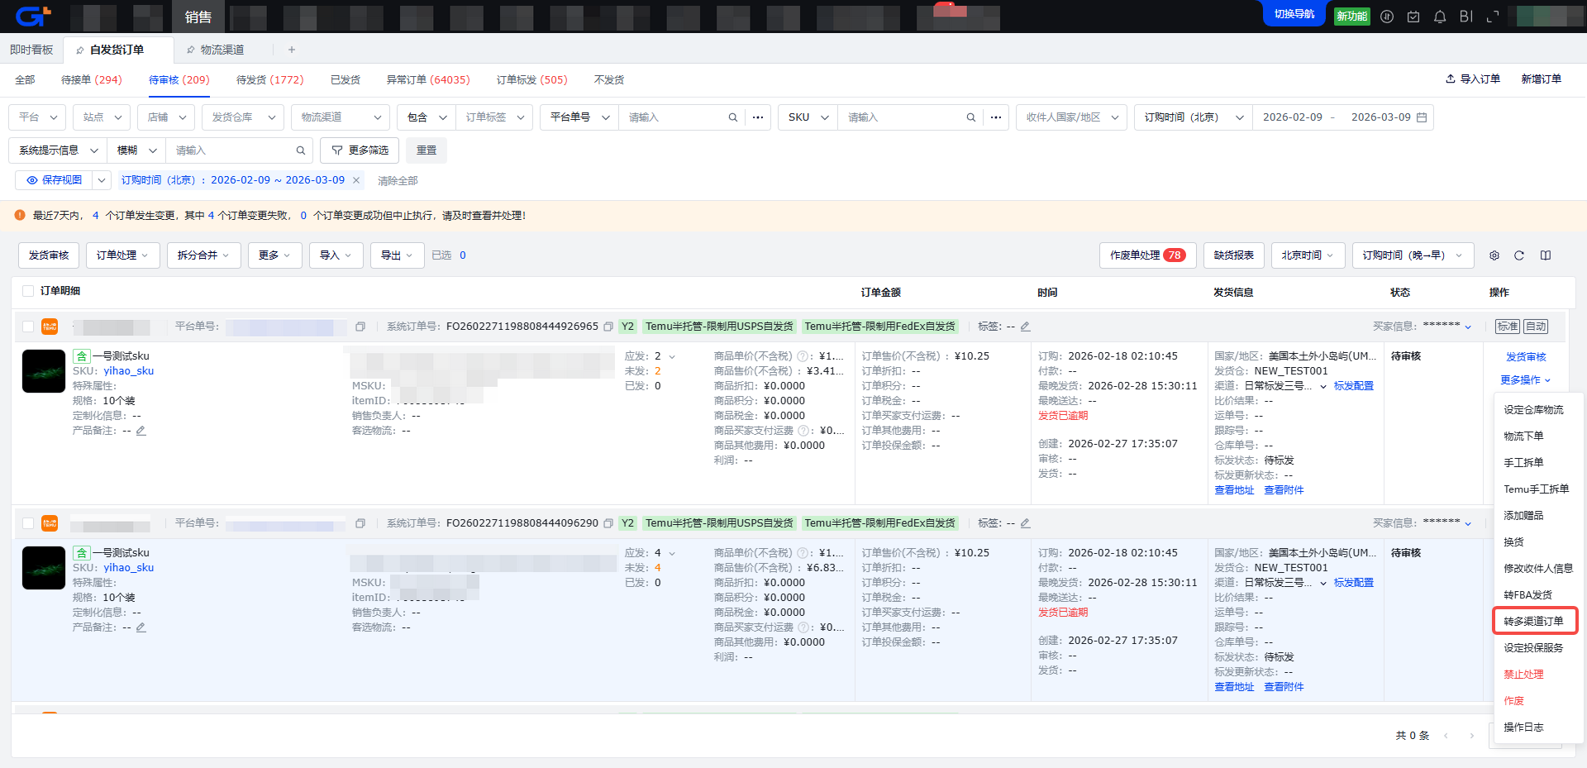Image resolution: width=1587 pixels, height=768 pixels.
Task: Open list settings gear icon
Action: (1494, 255)
